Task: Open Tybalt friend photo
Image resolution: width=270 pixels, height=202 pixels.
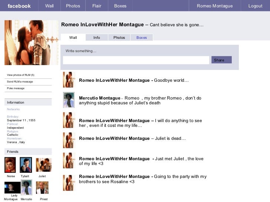Action: tap(26, 165)
